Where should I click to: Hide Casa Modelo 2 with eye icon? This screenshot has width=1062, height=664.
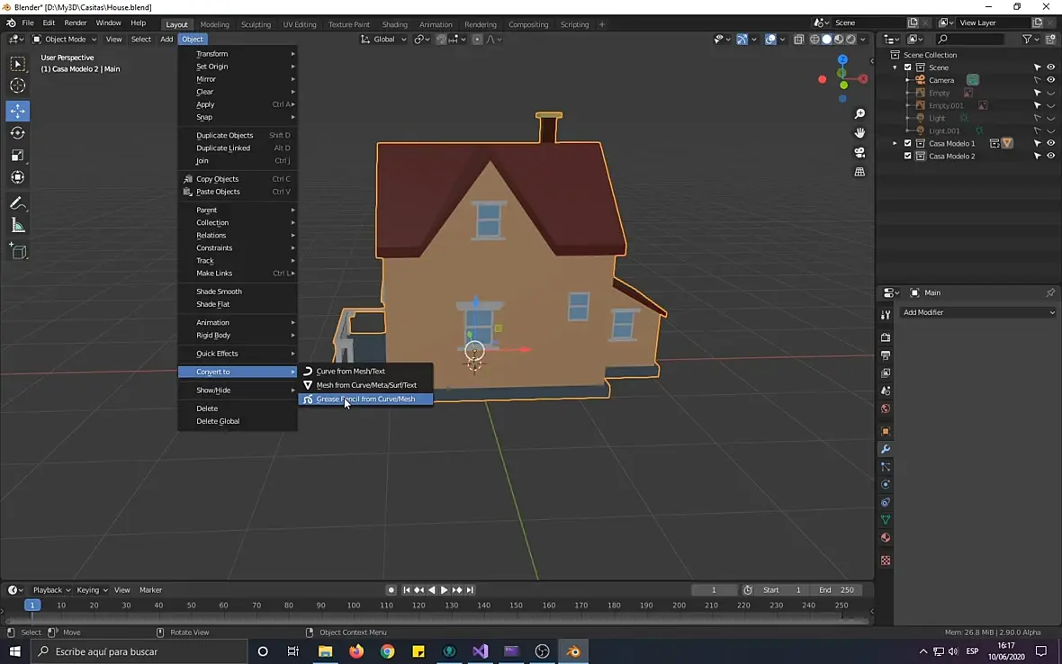pos(1050,156)
